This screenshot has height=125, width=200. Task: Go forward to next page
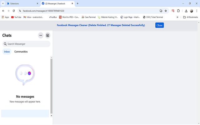point(8,11)
